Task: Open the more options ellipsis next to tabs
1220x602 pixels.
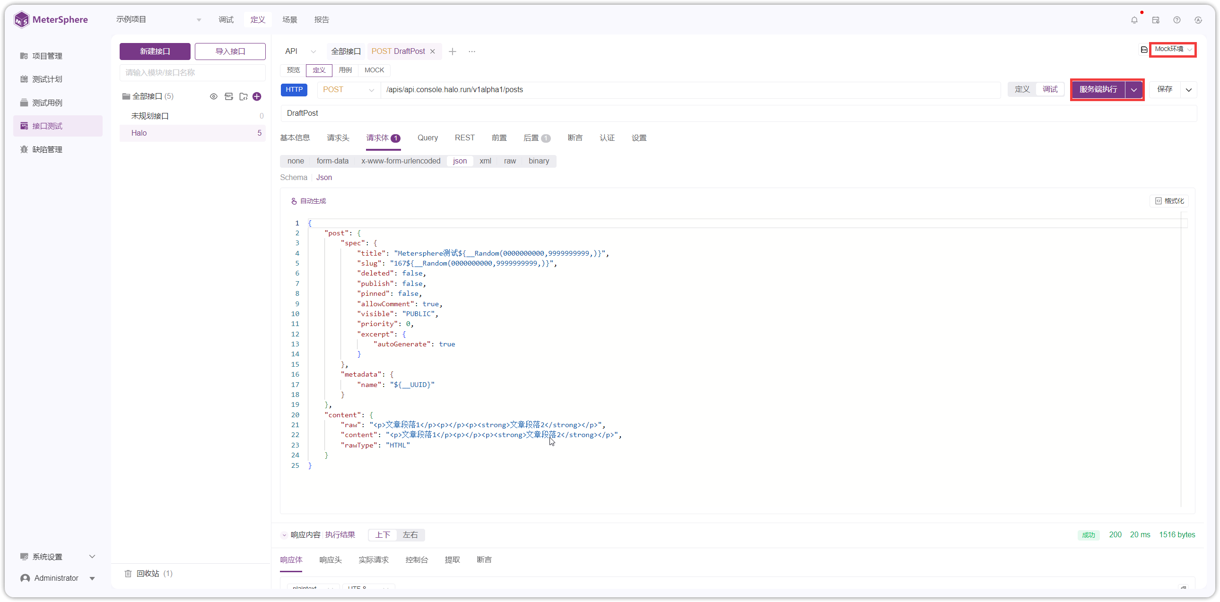Action: click(472, 51)
